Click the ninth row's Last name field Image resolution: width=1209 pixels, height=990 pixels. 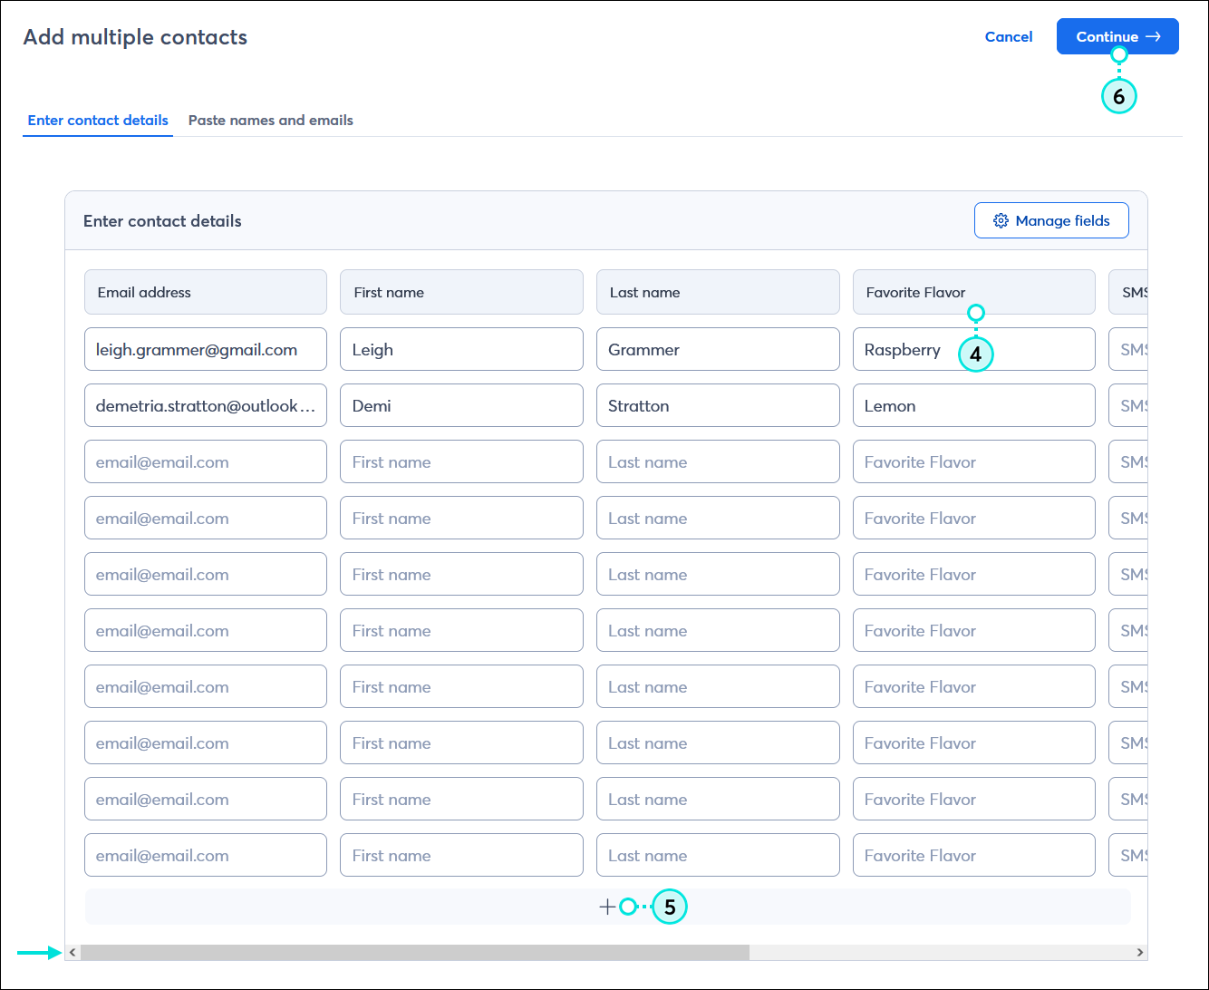(718, 799)
